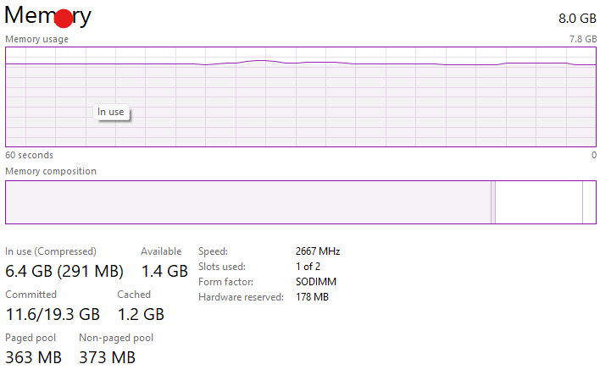Click the 1.2 GB Cached value
Viewport: 600px width, 375px height.
[x=141, y=314]
